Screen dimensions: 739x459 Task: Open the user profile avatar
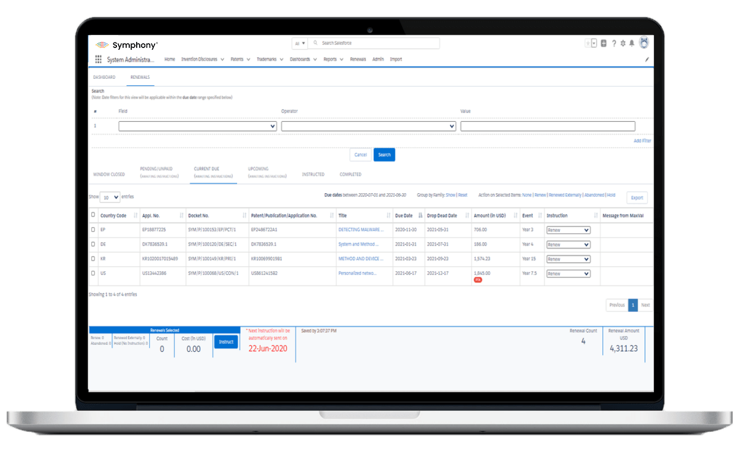(644, 42)
